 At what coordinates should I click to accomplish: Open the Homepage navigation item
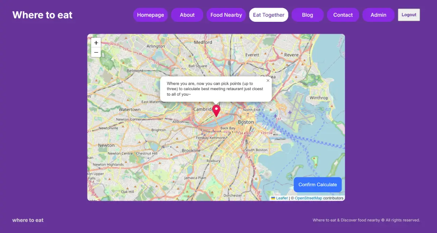point(150,15)
